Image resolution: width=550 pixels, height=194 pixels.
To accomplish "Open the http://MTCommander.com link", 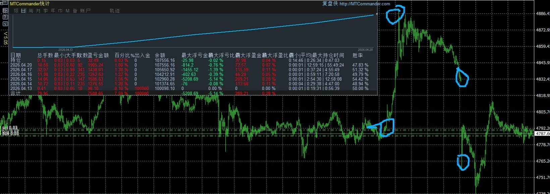I will coord(365,4).
